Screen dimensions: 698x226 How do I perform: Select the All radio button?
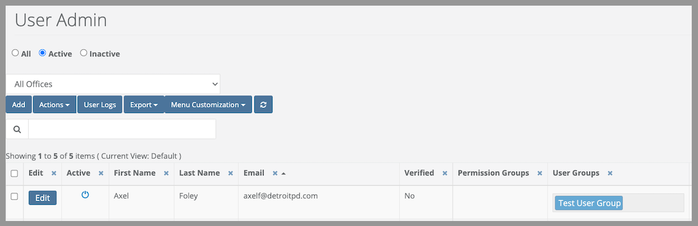click(15, 53)
